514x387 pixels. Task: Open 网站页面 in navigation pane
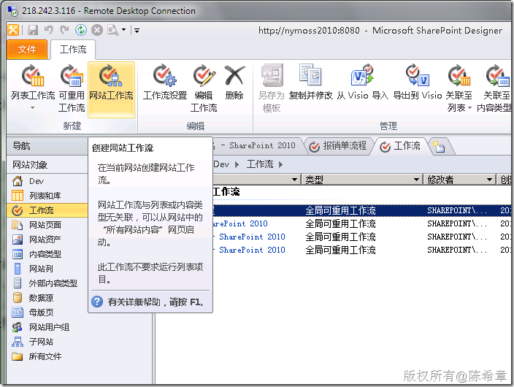coord(47,225)
